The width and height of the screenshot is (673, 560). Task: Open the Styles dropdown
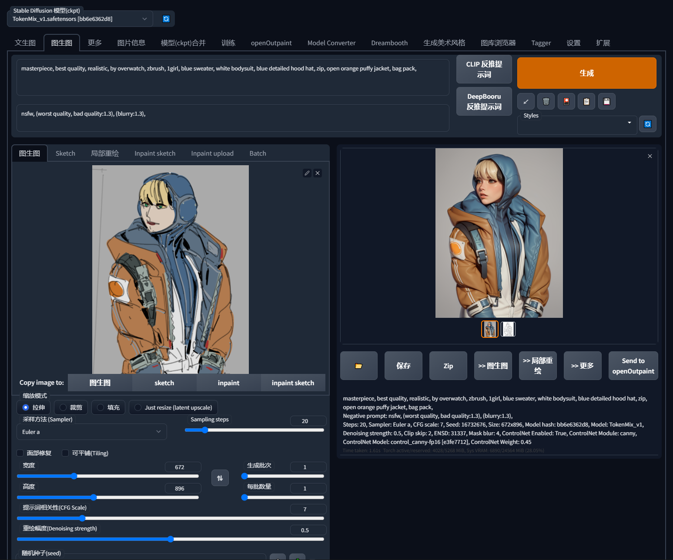pos(577,125)
